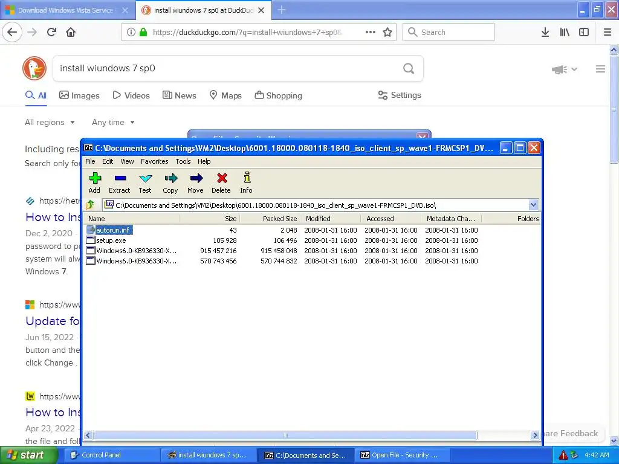Switch to Open File - Security taskbar button
619x464 pixels.
click(x=403, y=455)
